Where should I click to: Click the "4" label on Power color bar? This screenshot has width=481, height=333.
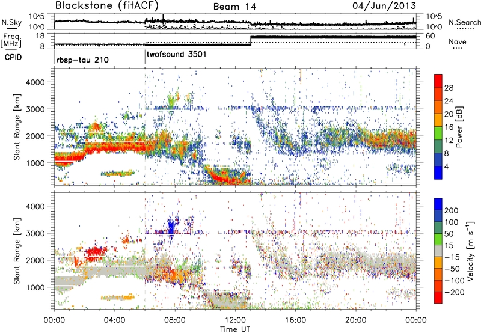click(446, 167)
